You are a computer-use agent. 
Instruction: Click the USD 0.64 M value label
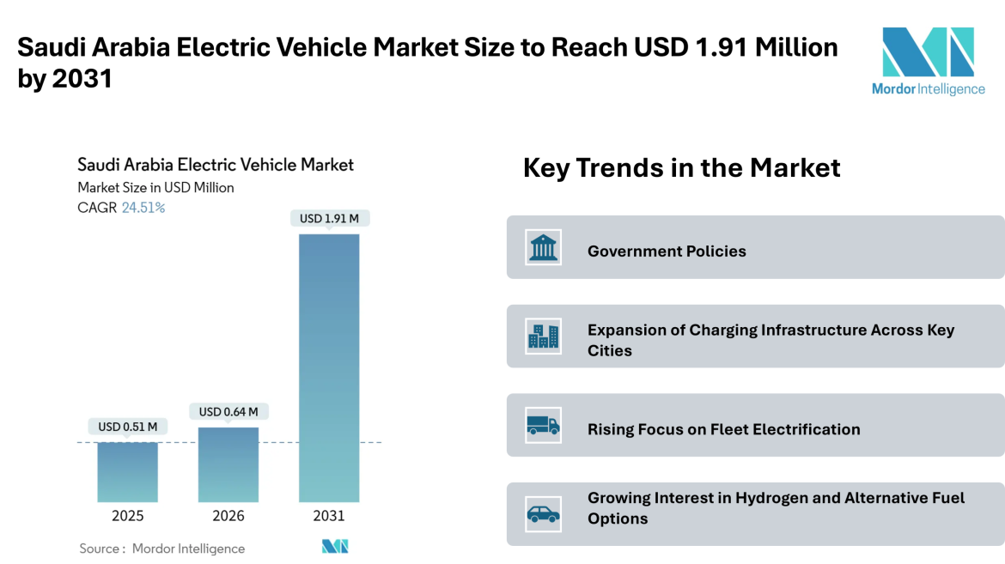pyautogui.click(x=228, y=412)
